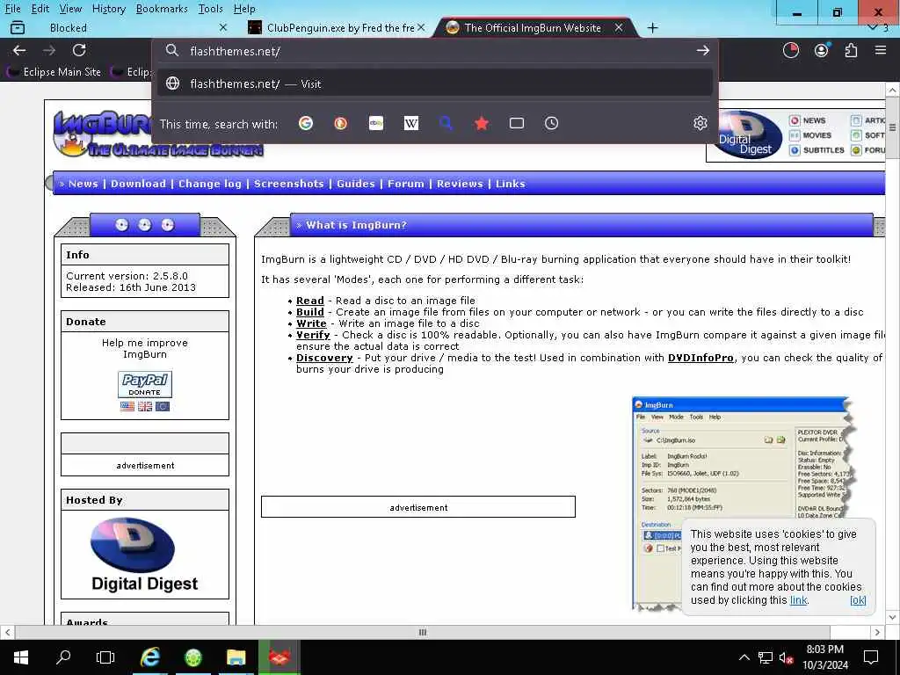Open the Download page link

tap(138, 184)
